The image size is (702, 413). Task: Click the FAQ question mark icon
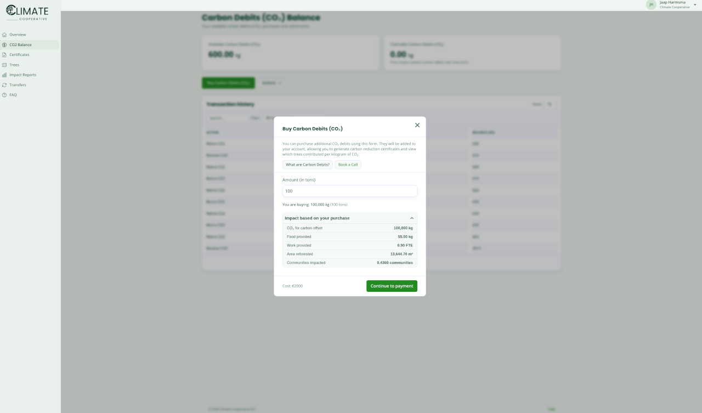[4, 95]
